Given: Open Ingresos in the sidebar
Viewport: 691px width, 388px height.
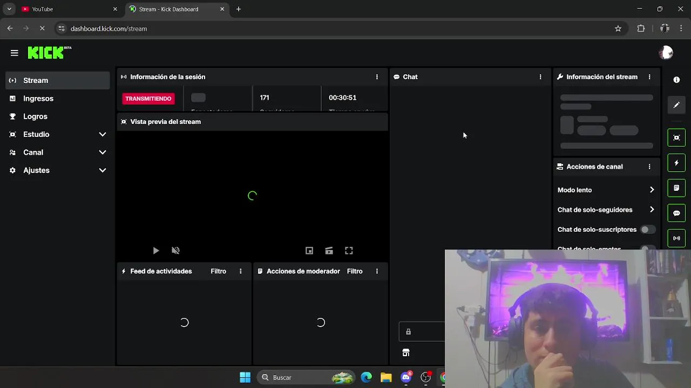Looking at the screenshot, I should point(58,99).
